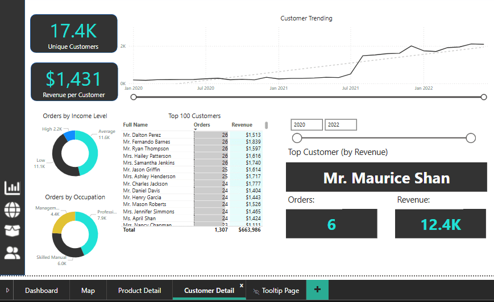This screenshot has width=494, height=302.
Task: Click the left handle of year slider
Action: coord(297,138)
